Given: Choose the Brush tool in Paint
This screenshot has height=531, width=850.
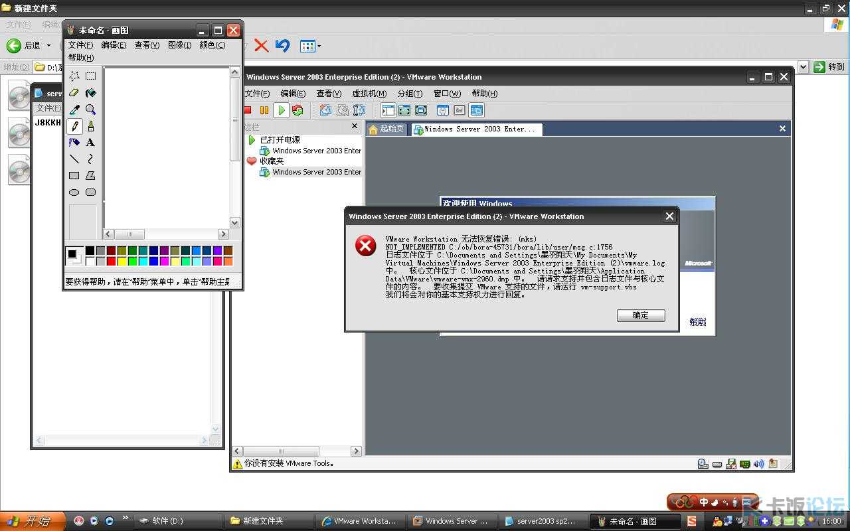Looking at the screenshot, I should (91, 126).
